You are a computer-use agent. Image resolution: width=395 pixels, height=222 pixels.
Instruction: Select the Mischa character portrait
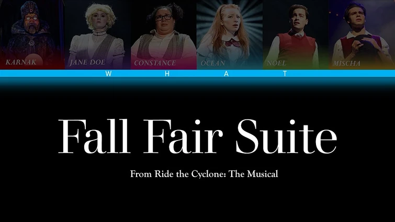point(362,34)
